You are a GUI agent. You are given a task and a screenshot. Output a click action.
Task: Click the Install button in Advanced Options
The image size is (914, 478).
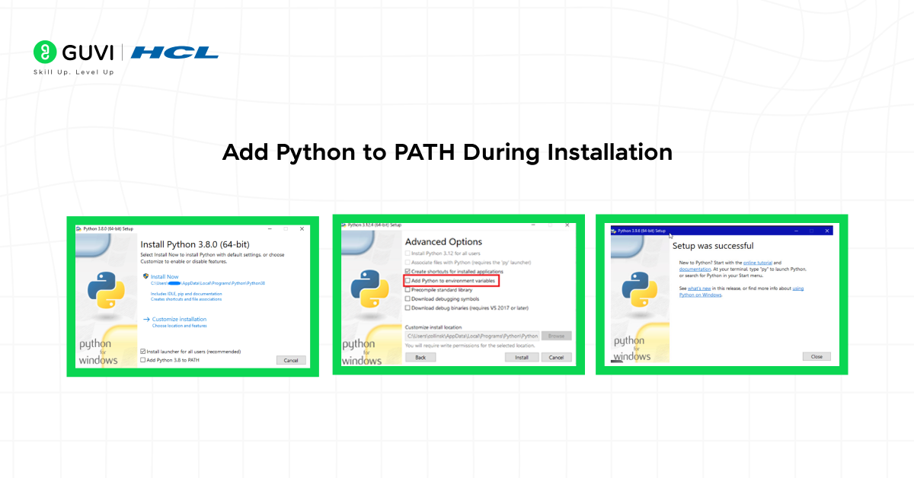[x=522, y=358]
